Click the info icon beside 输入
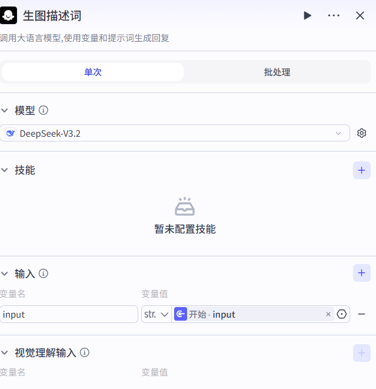This screenshot has width=376, height=389. pos(44,273)
